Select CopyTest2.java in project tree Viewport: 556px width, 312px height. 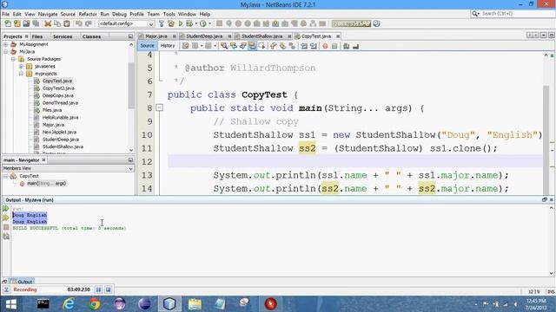click(58, 88)
